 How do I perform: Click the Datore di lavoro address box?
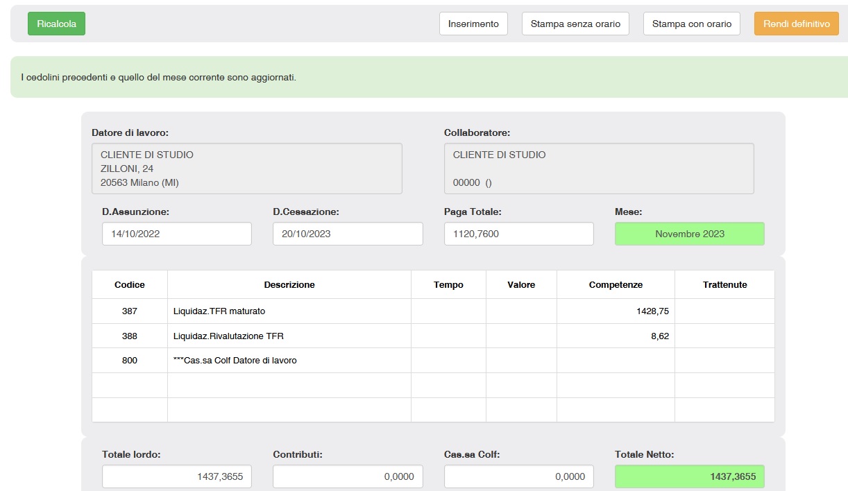point(246,169)
